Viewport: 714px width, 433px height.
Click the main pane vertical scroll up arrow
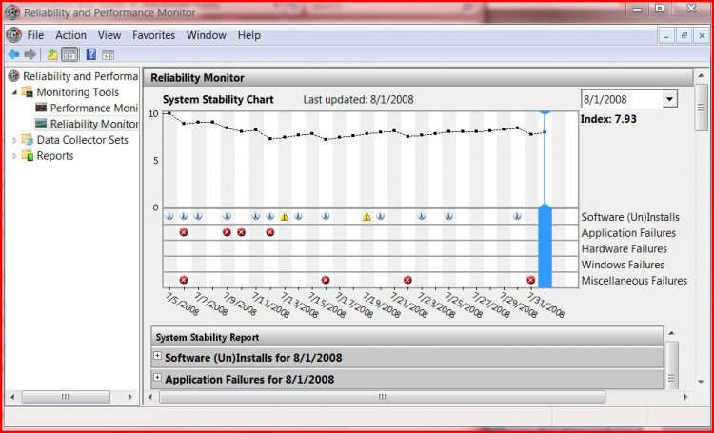tap(701, 75)
